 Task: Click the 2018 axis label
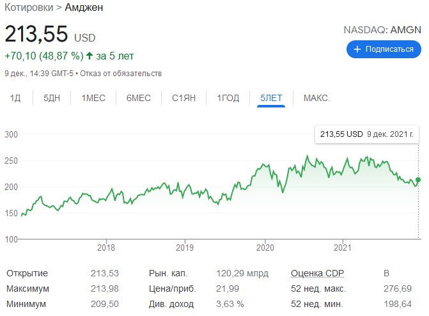[106, 248]
